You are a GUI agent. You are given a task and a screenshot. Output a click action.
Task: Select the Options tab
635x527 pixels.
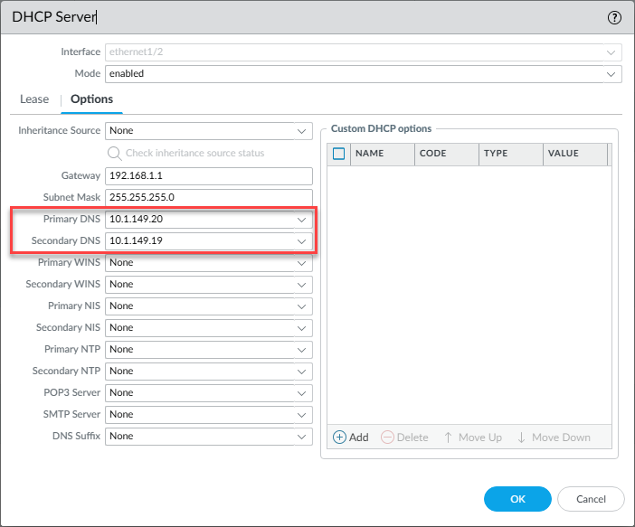pyautogui.click(x=92, y=99)
